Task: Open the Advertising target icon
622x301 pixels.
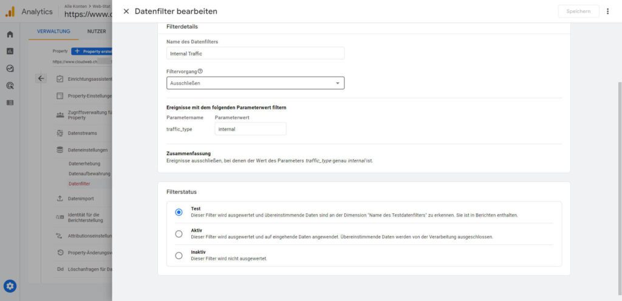Action: pos(10,85)
